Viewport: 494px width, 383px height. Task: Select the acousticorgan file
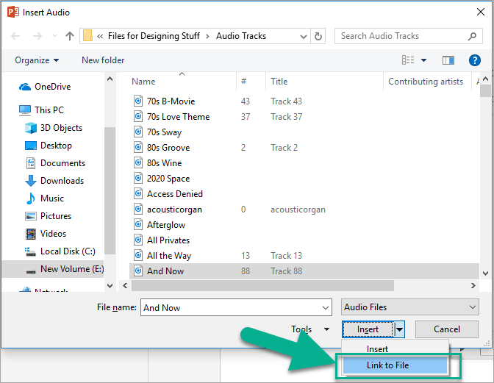click(x=174, y=210)
